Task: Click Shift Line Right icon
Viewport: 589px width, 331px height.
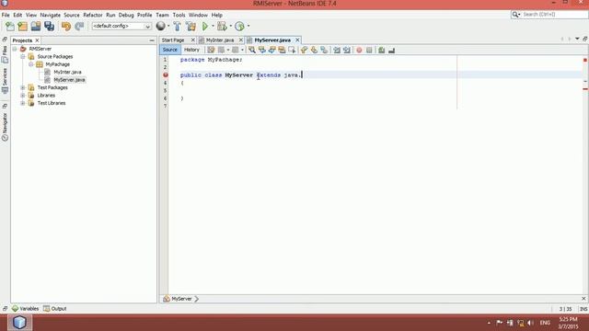Action: pyautogui.click(x=347, y=50)
